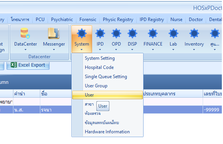
Task: Click the Inventory gear icon
Action: [x=194, y=33]
